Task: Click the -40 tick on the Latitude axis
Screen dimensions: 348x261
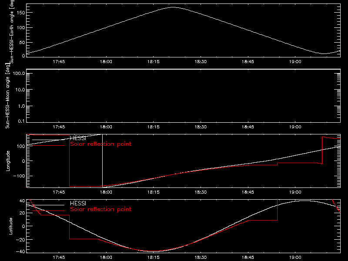Action: click(20, 251)
